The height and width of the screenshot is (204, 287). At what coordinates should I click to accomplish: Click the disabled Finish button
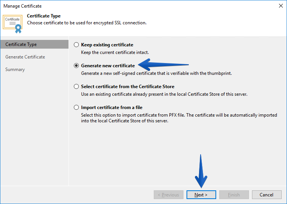click(234, 195)
